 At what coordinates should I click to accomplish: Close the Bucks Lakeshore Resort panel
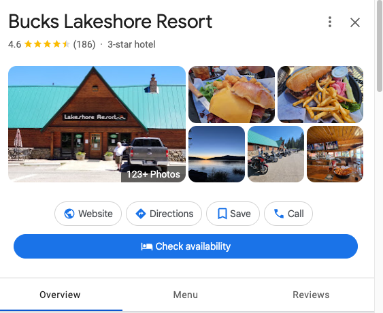tap(355, 22)
